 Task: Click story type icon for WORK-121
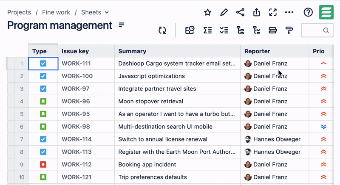(x=43, y=177)
